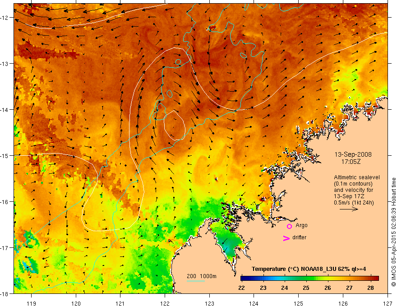Click latitude axis label -14

(x=5, y=110)
